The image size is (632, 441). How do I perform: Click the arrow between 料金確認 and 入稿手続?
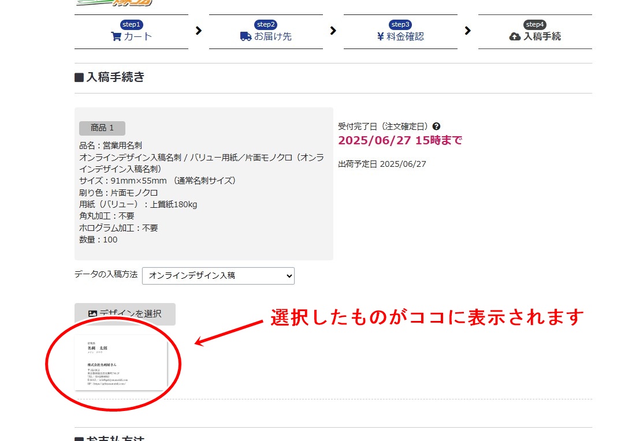click(467, 31)
